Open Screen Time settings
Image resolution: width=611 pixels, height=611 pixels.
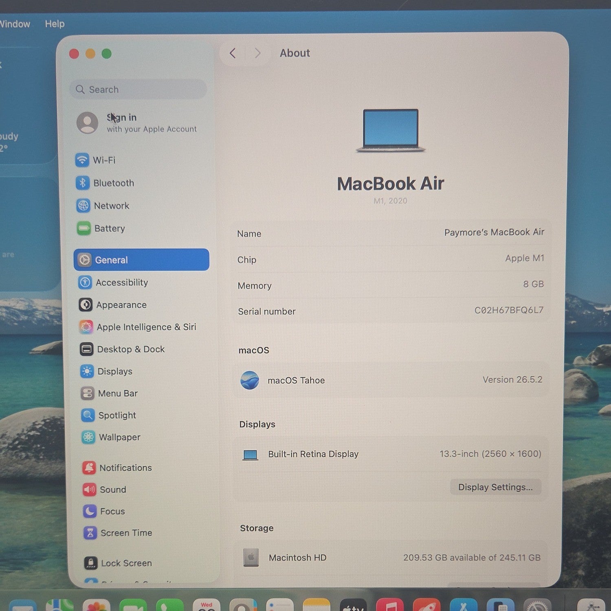tap(118, 533)
